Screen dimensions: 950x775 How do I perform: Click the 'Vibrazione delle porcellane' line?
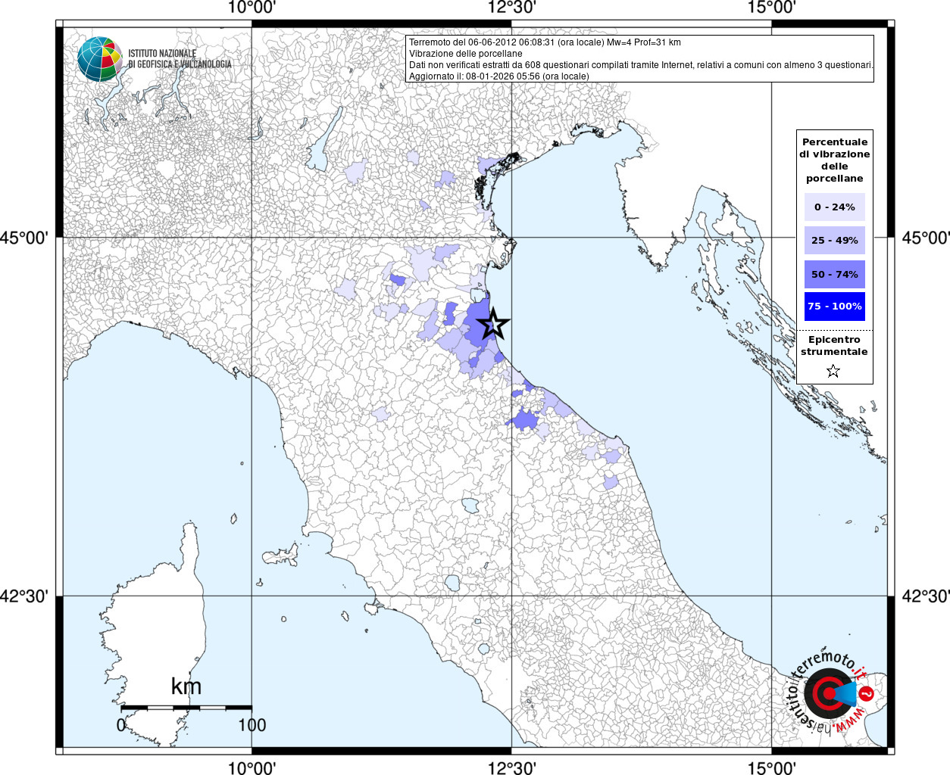[x=465, y=54]
